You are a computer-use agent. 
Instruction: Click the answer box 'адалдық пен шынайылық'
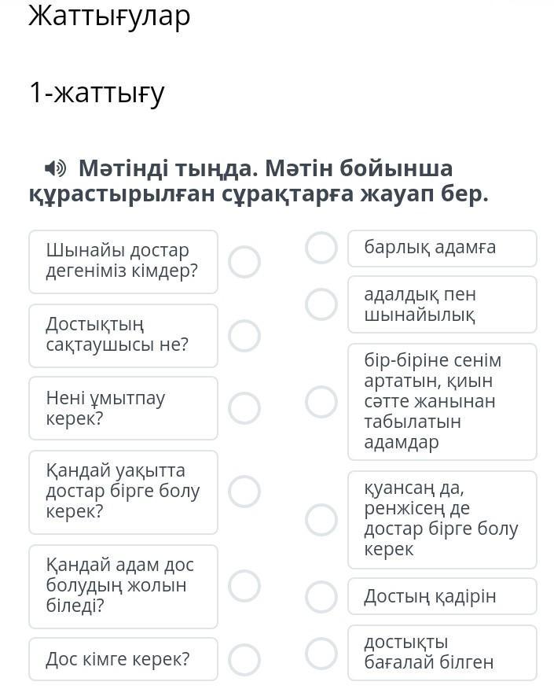pyautogui.click(x=442, y=304)
